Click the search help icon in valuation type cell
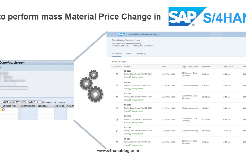The image size is (246, 154). click(x=3, y=109)
